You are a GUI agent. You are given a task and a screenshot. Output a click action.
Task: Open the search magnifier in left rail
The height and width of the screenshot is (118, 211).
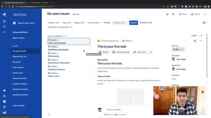click(4, 27)
